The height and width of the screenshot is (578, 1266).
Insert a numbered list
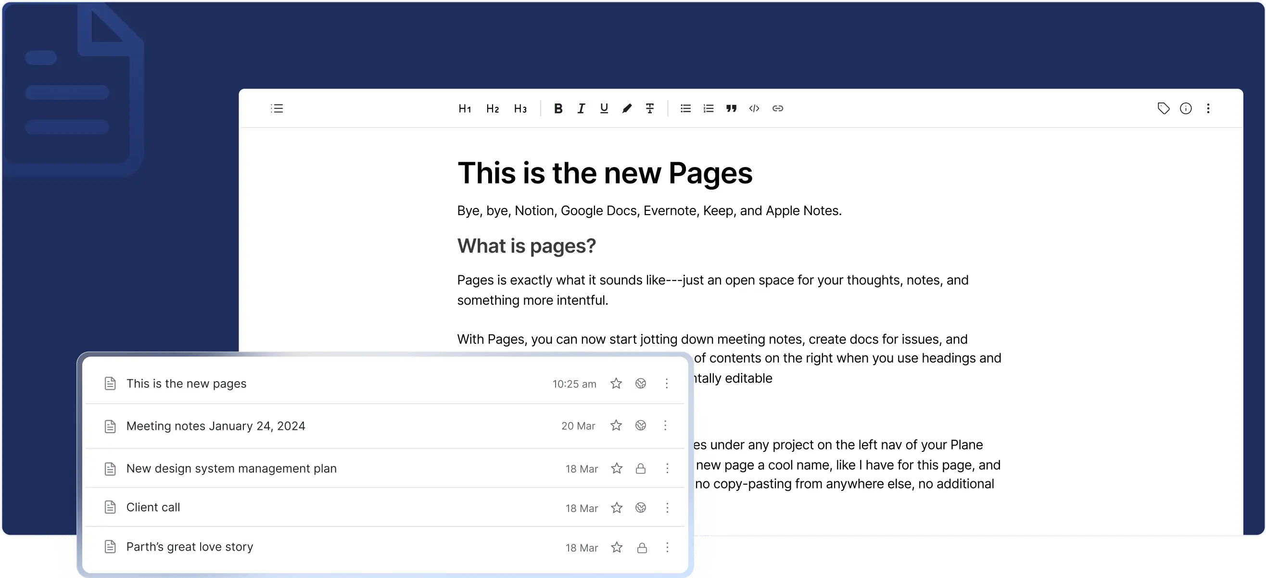(x=708, y=109)
